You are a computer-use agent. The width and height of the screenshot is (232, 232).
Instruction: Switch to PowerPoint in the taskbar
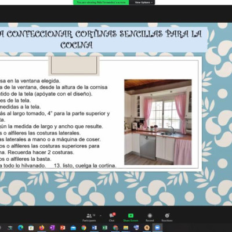click(63, 228)
